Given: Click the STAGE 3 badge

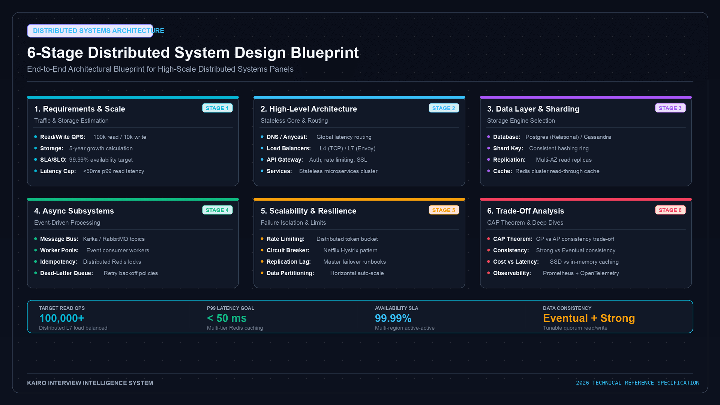Looking at the screenshot, I should [670, 108].
